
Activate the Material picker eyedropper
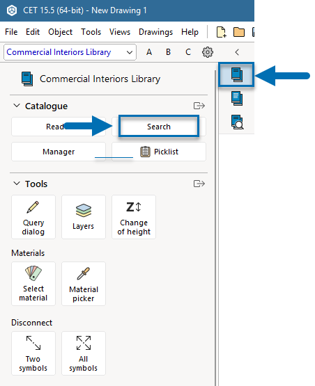84,284
